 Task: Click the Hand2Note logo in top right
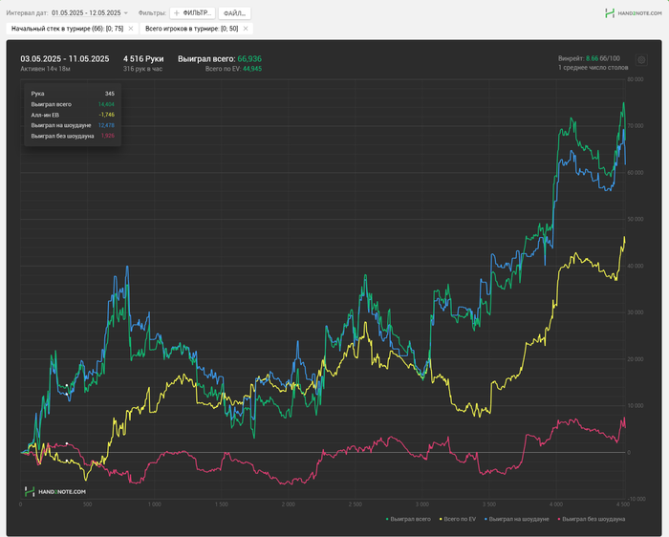point(632,13)
